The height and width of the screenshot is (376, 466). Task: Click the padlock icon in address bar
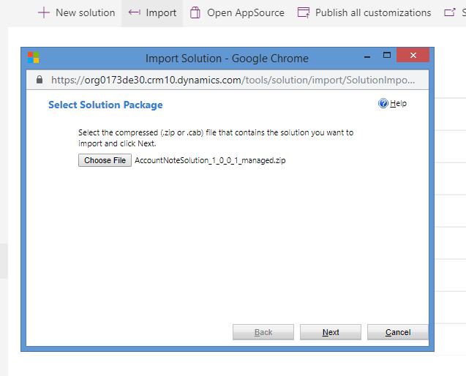point(40,80)
